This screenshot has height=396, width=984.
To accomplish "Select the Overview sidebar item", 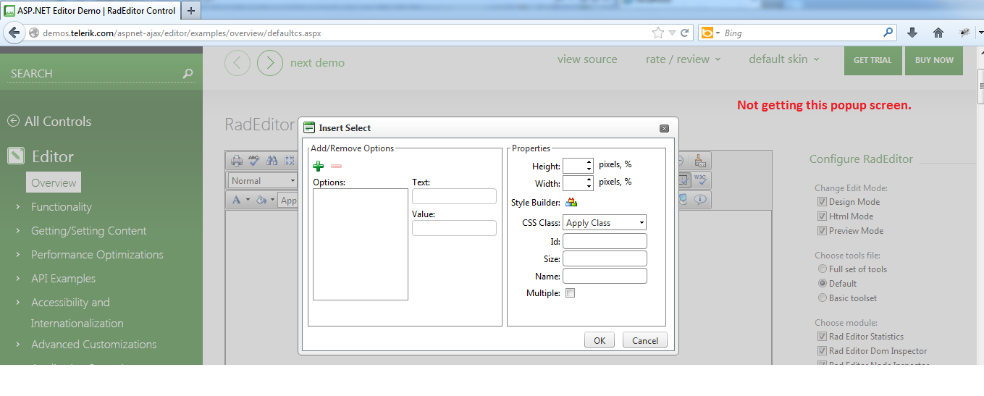I will click(x=54, y=182).
